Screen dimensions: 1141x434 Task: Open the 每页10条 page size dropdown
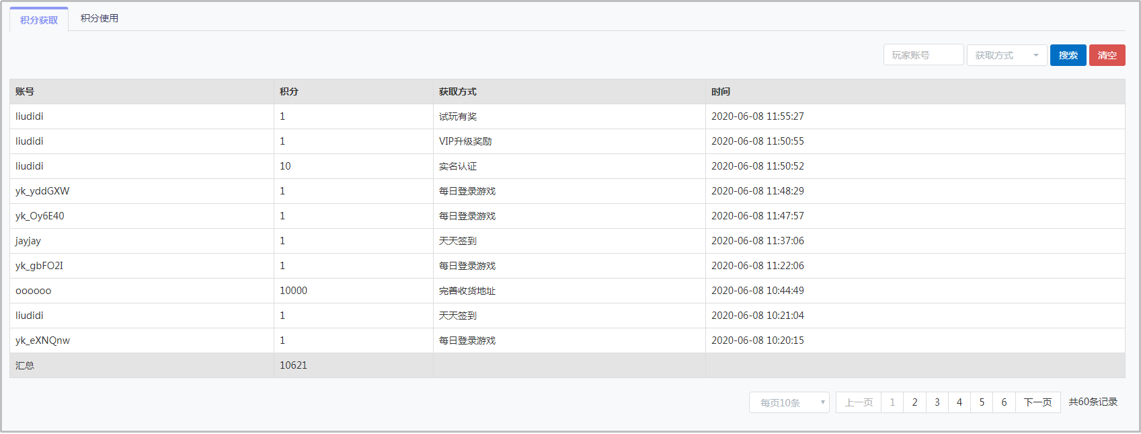pyautogui.click(x=789, y=402)
